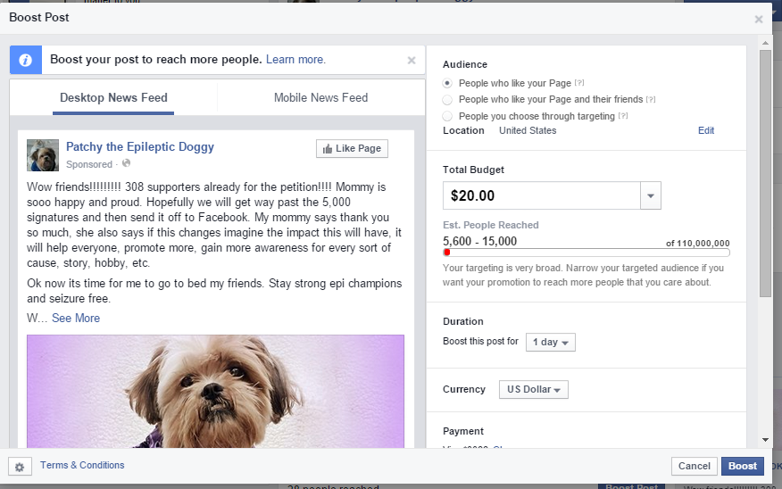Select People who like your Page and their friends

tap(447, 100)
